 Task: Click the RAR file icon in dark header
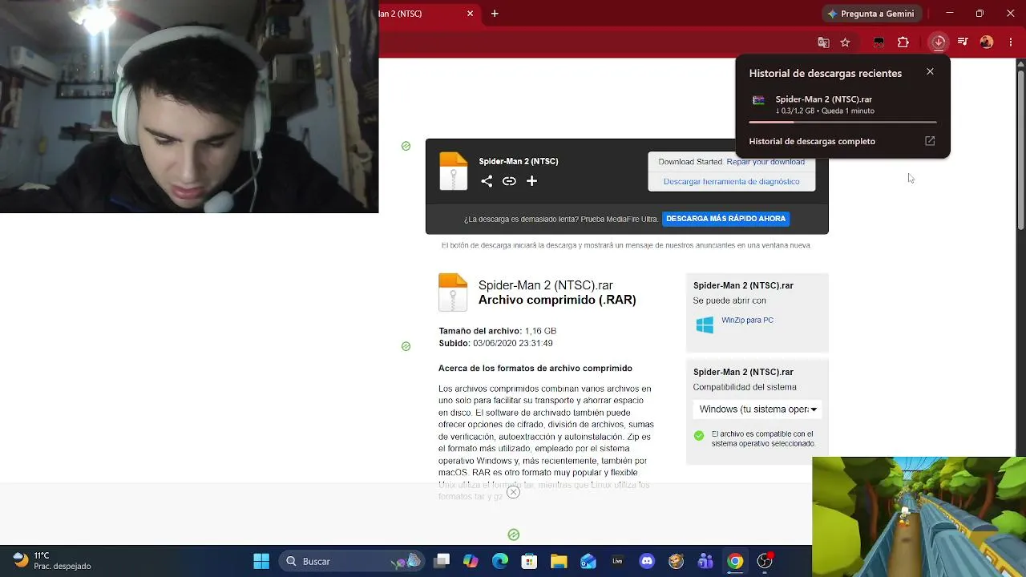click(453, 171)
